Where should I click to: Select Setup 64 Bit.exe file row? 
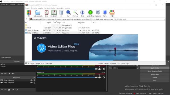pyautogui.click(x=62, y=33)
